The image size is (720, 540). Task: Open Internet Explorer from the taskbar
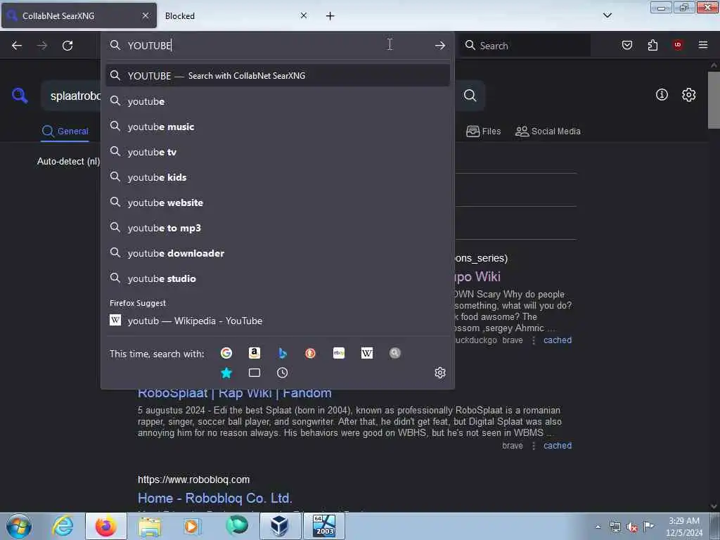click(x=63, y=526)
